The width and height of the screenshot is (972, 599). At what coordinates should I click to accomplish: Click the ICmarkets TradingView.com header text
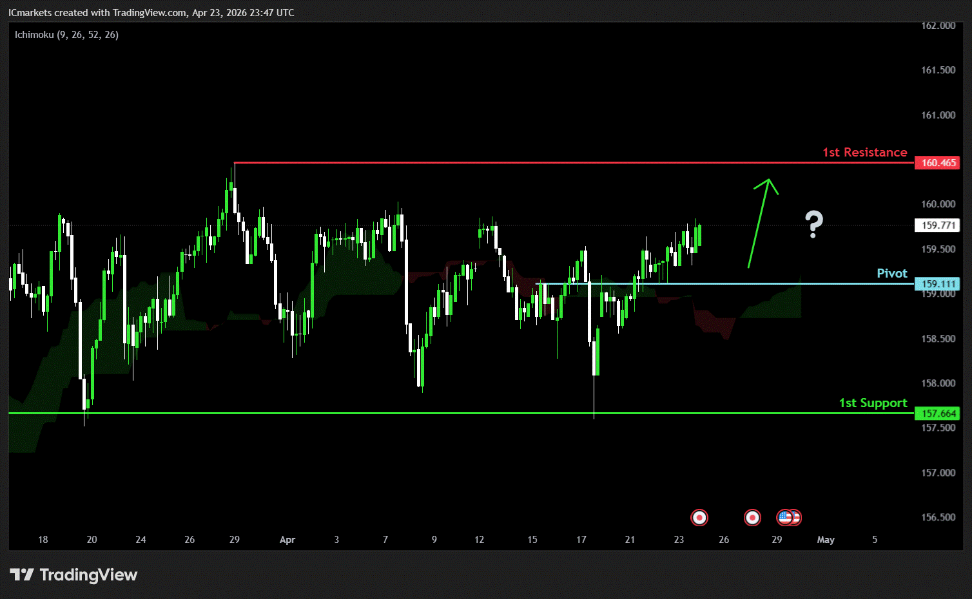[x=151, y=12]
